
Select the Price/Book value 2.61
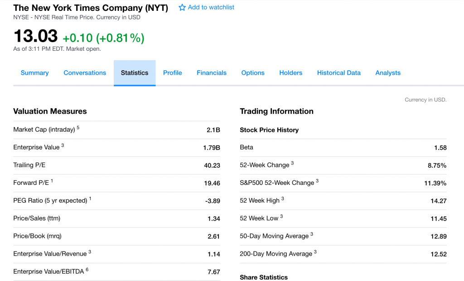click(214, 237)
